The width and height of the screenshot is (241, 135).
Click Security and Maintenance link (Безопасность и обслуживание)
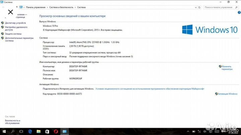[x=13, y=122]
